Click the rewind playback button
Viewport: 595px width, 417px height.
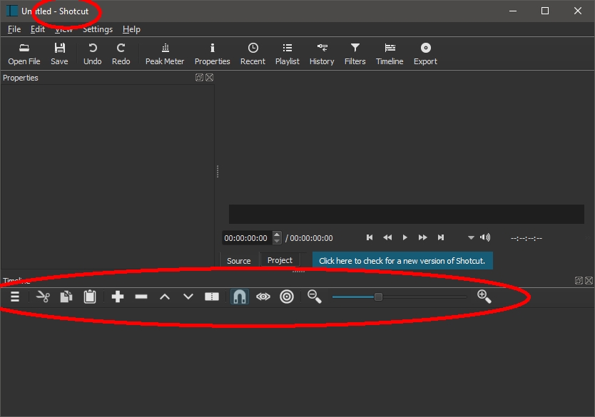[387, 237]
